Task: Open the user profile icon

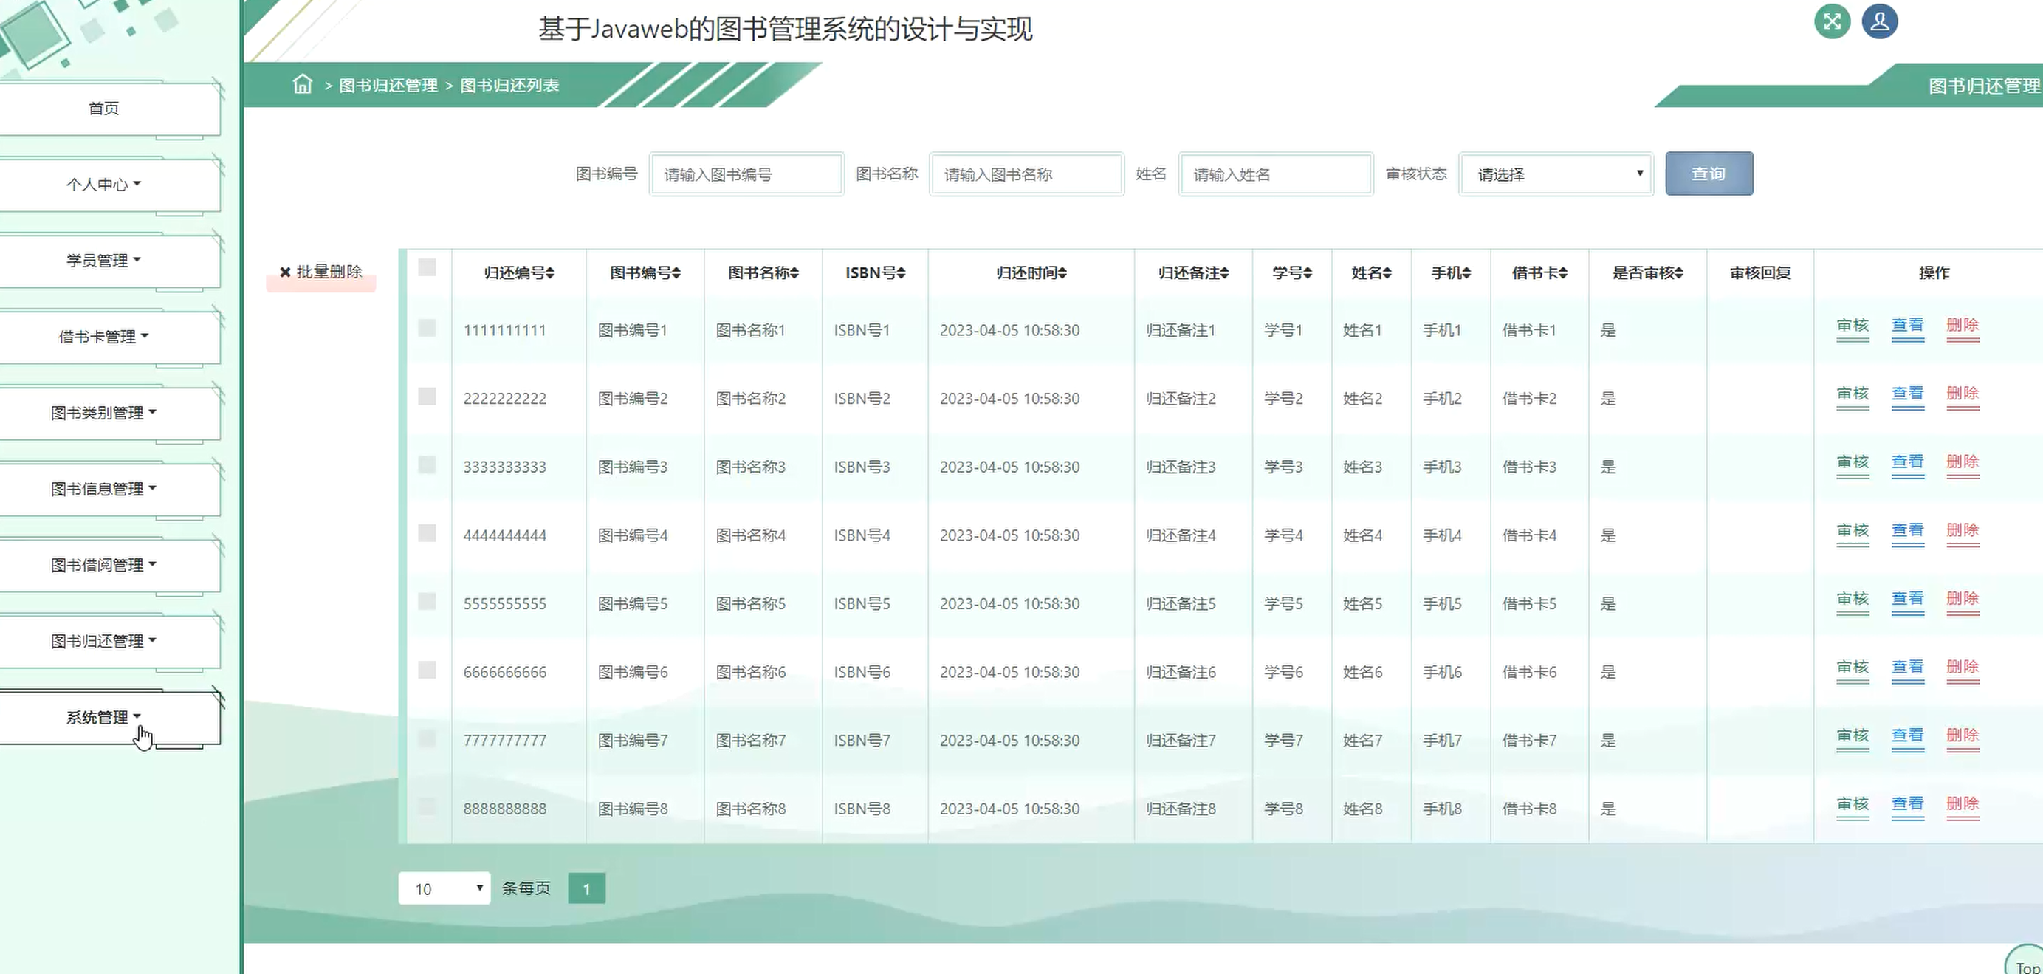Action: click(x=1880, y=21)
